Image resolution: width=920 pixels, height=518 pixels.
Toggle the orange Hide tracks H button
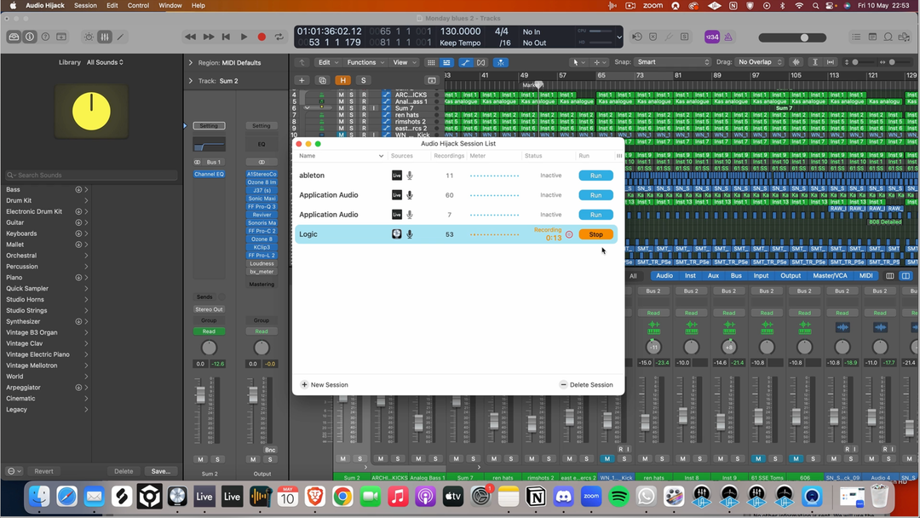tap(342, 81)
